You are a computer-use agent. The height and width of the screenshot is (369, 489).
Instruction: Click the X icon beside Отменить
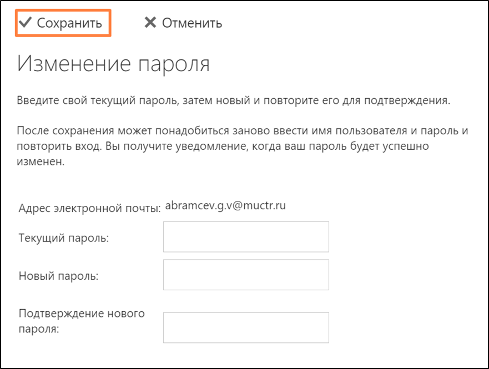[x=150, y=23]
